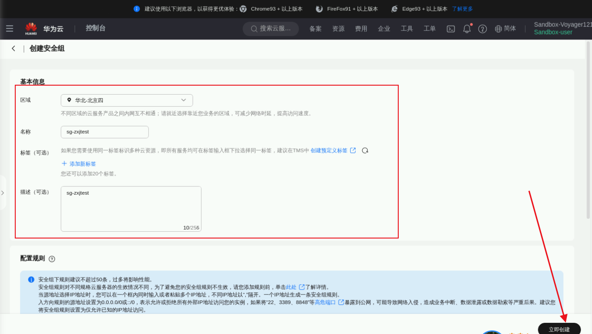Open the notifications bell
This screenshot has height=334, width=592.
(x=467, y=29)
